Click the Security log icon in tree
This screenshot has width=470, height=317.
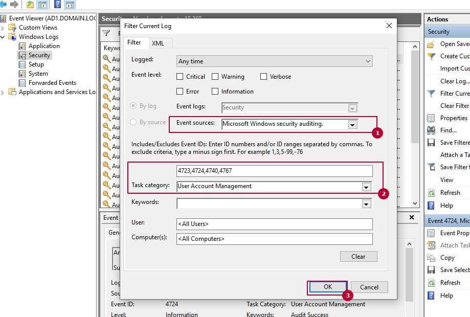[x=22, y=55]
